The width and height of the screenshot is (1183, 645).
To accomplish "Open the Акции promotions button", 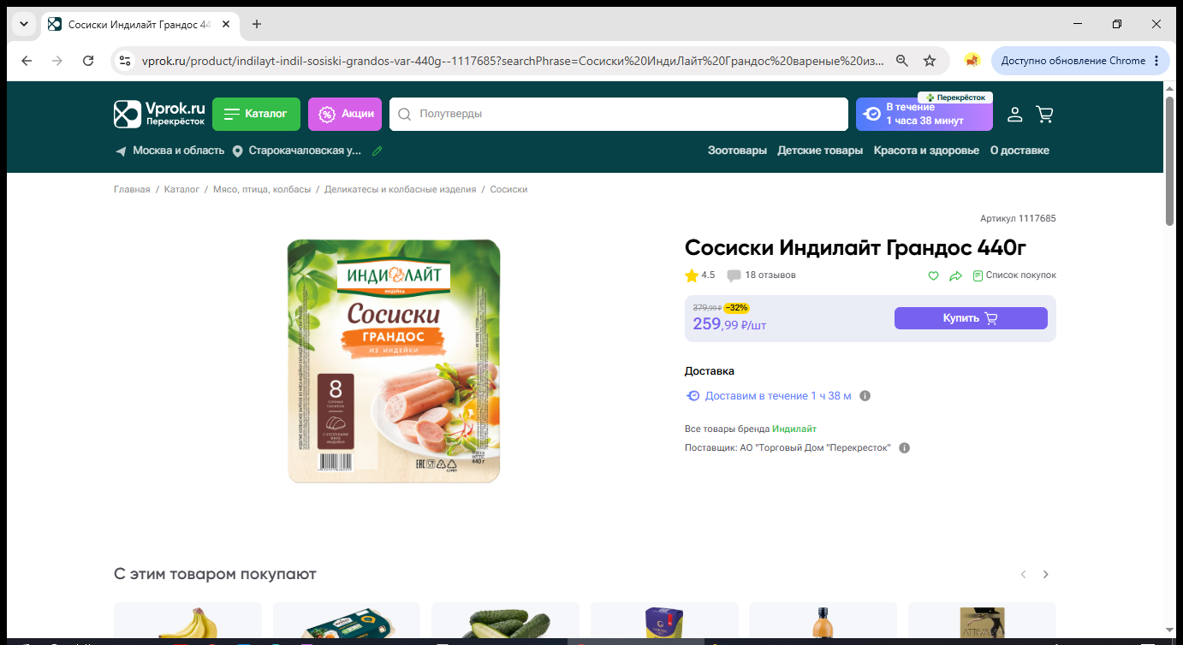I will [x=345, y=114].
